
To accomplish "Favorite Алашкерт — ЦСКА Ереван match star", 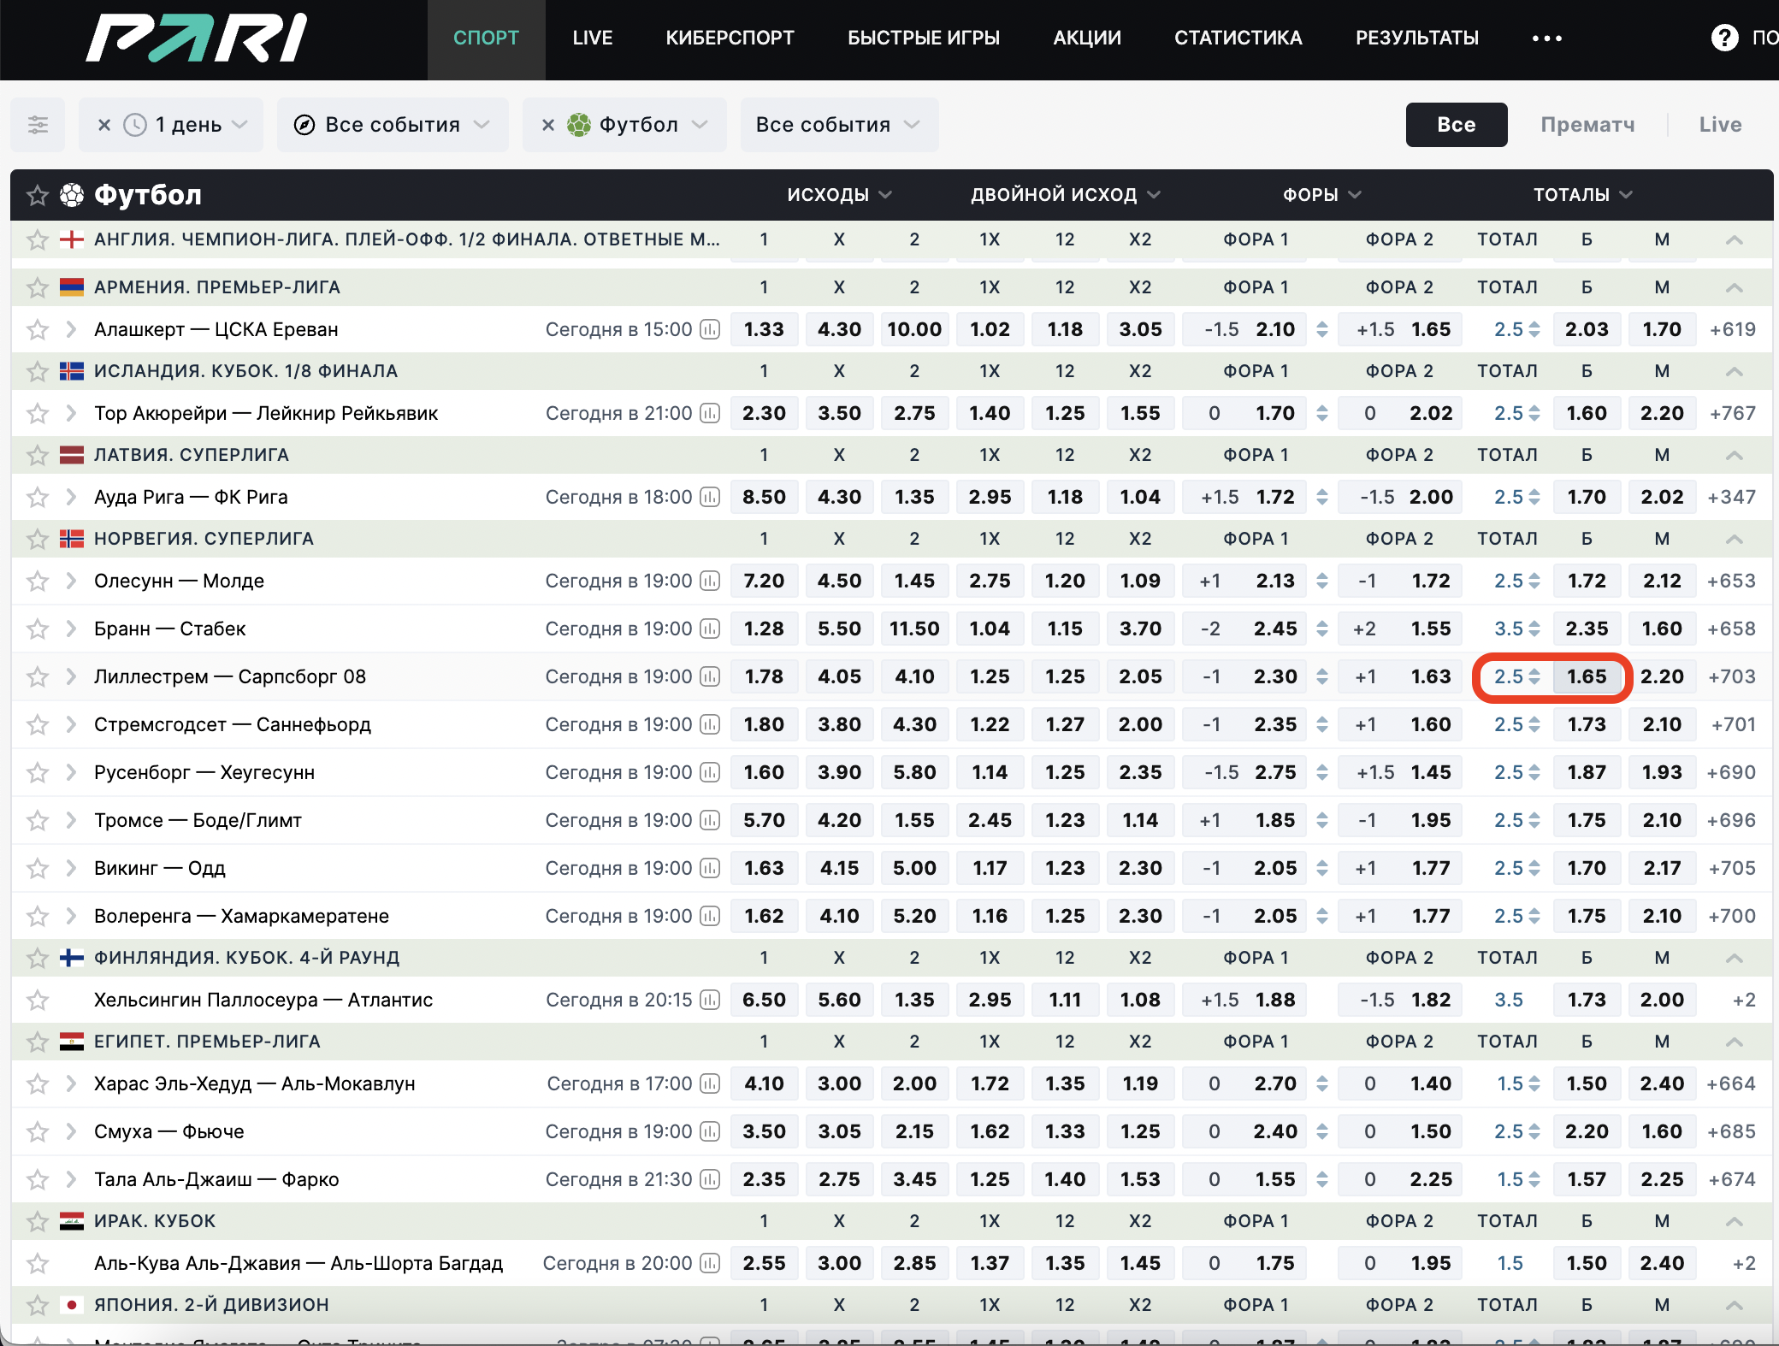I will pyautogui.click(x=37, y=329).
